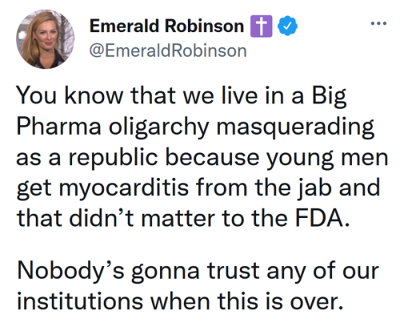This screenshot has width=400, height=331.
Task: Open the three-dot more options menu
Action: pos(379,23)
